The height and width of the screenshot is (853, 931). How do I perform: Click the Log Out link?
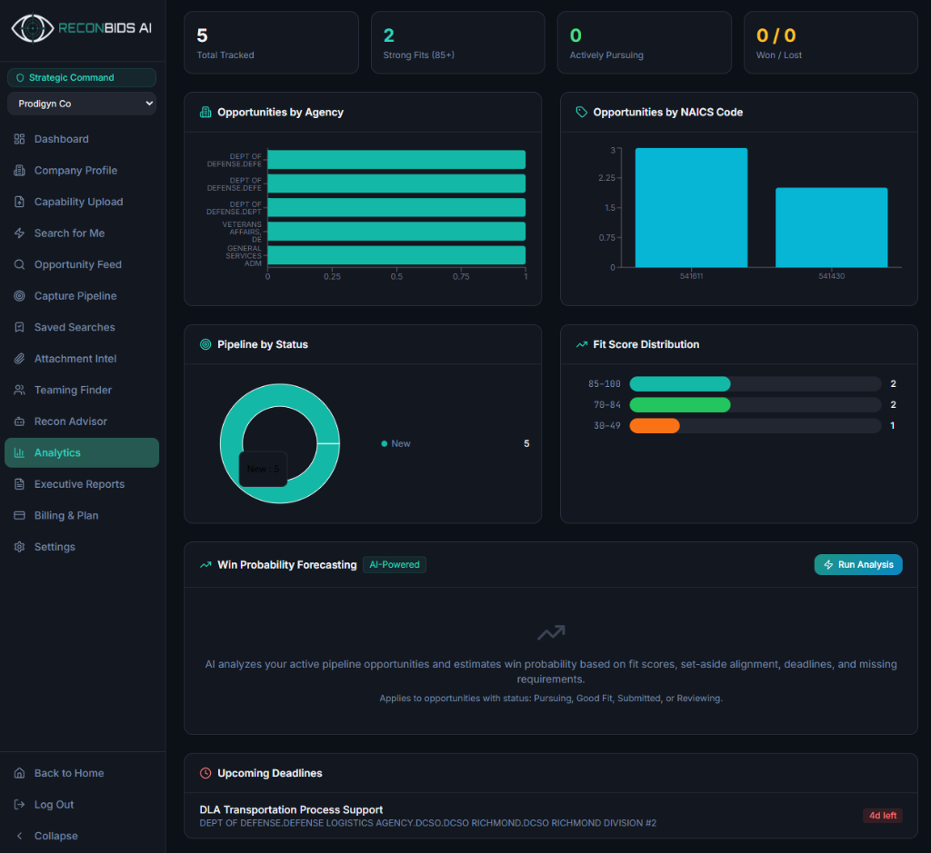(82, 804)
